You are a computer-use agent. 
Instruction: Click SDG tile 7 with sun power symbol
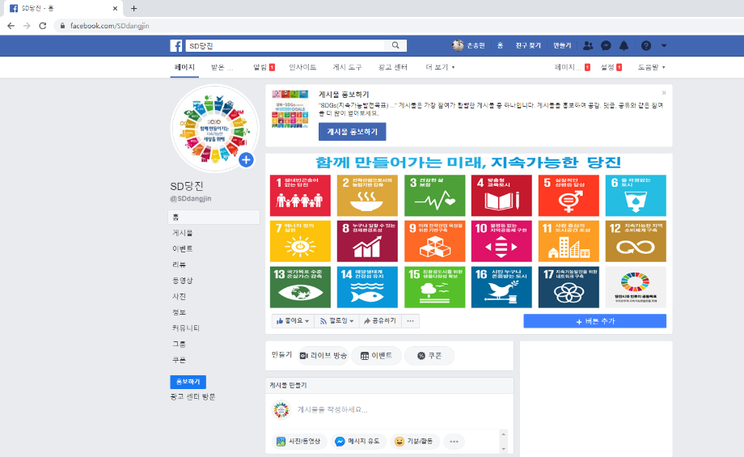(x=300, y=241)
